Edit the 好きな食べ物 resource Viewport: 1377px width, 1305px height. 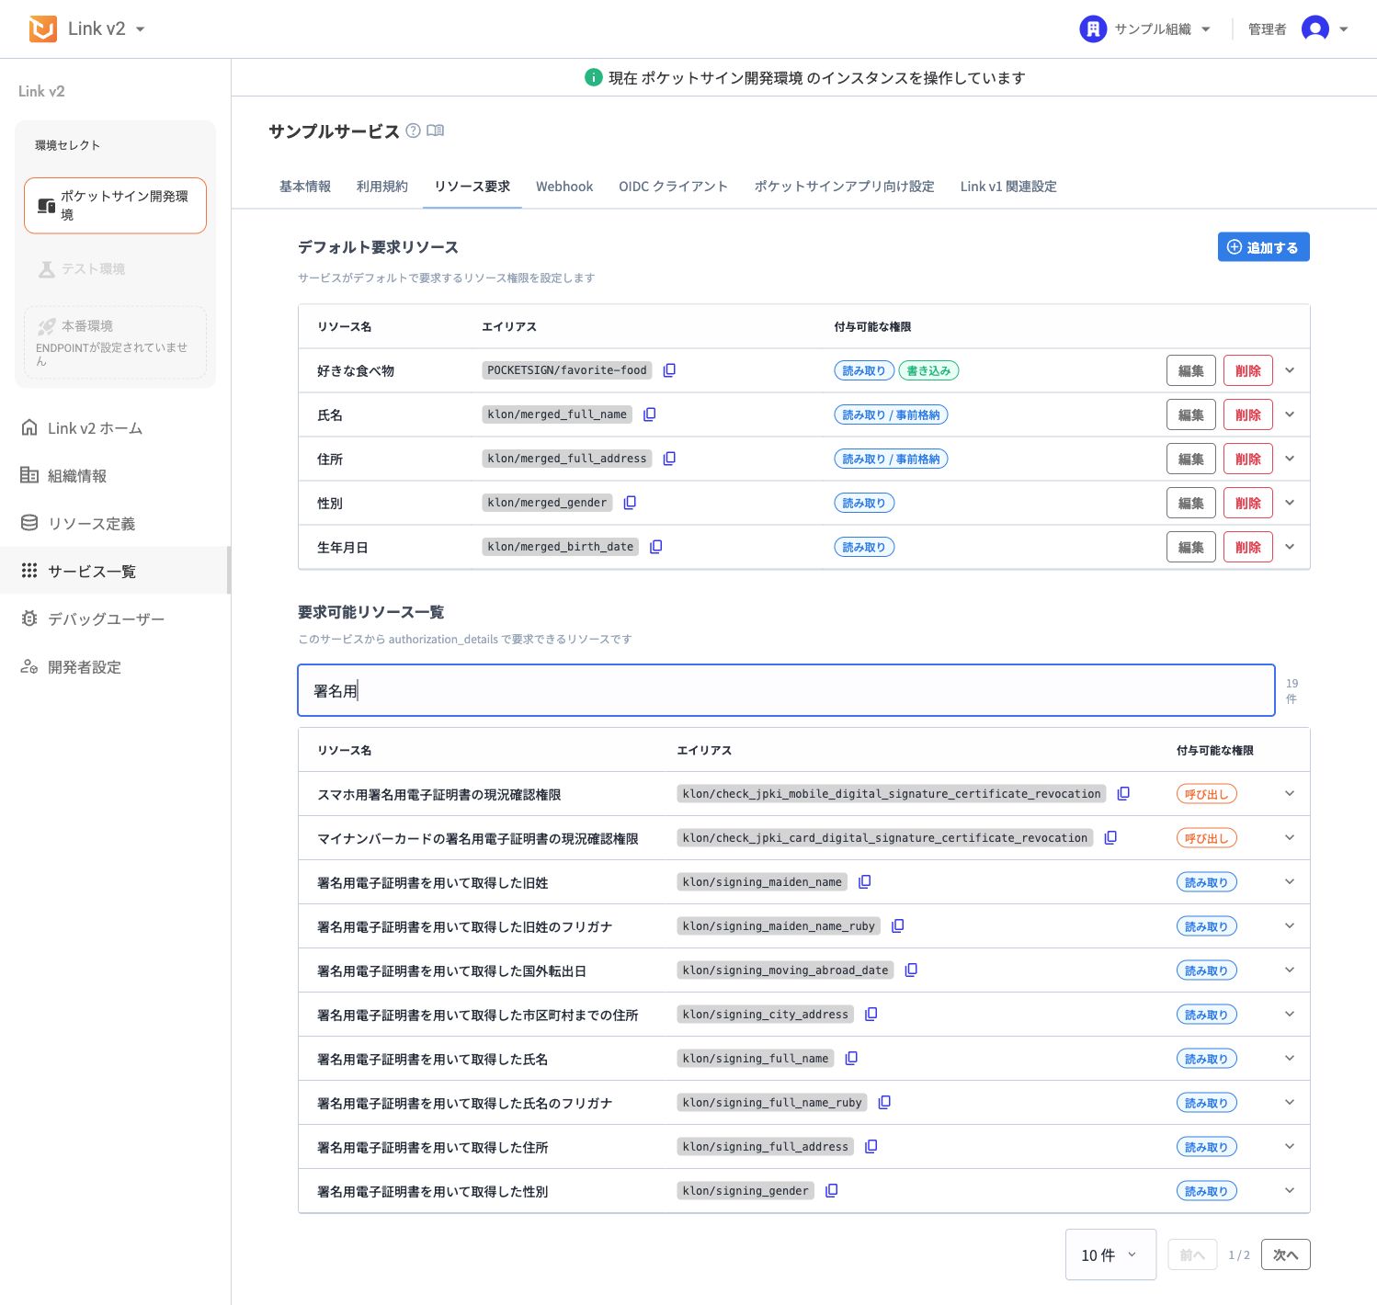coord(1191,370)
